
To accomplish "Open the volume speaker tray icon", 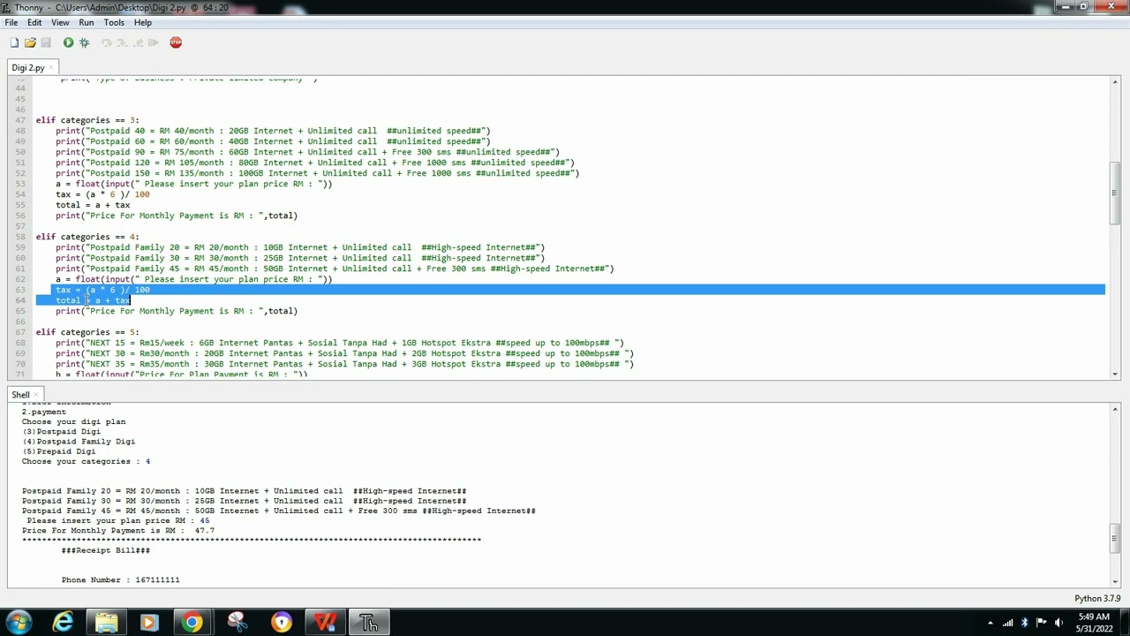I will click(1058, 623).
